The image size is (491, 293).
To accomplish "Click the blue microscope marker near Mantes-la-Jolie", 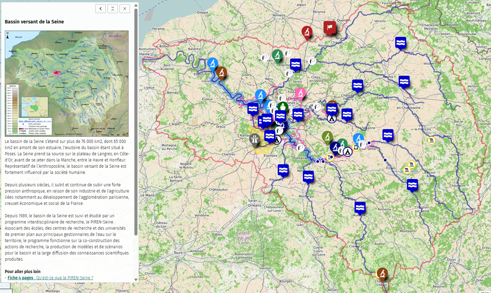I will click(x=261, y=96).
